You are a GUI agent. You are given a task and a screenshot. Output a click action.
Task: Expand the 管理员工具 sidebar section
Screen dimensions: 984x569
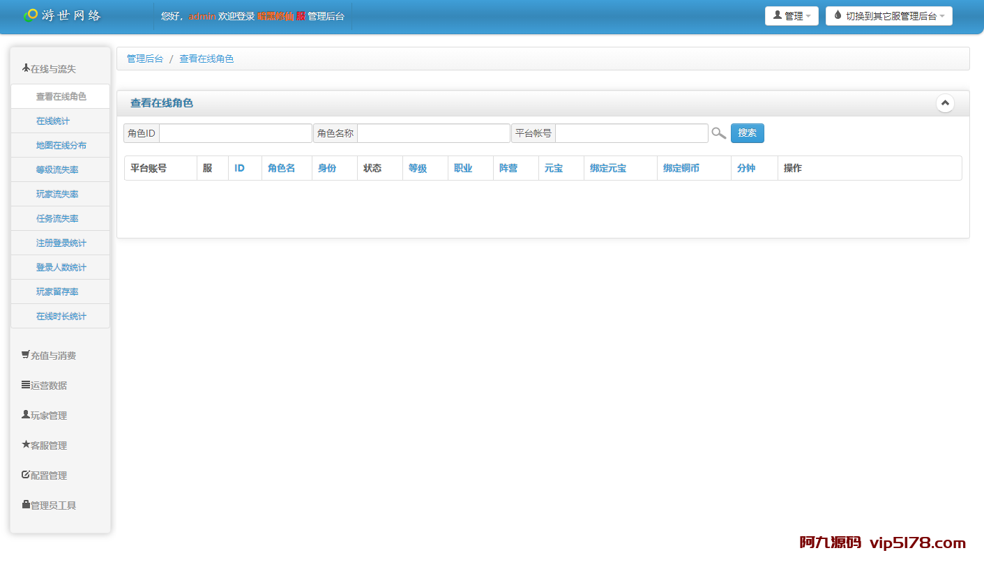(49, 506)
